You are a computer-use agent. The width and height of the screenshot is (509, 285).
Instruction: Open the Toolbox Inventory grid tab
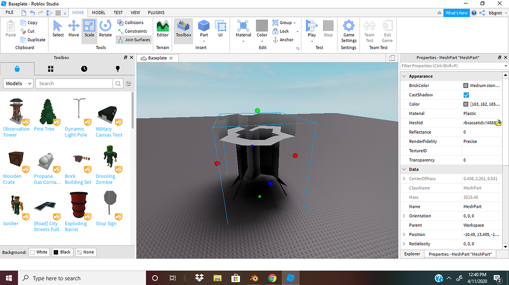(x=51, y=69)
